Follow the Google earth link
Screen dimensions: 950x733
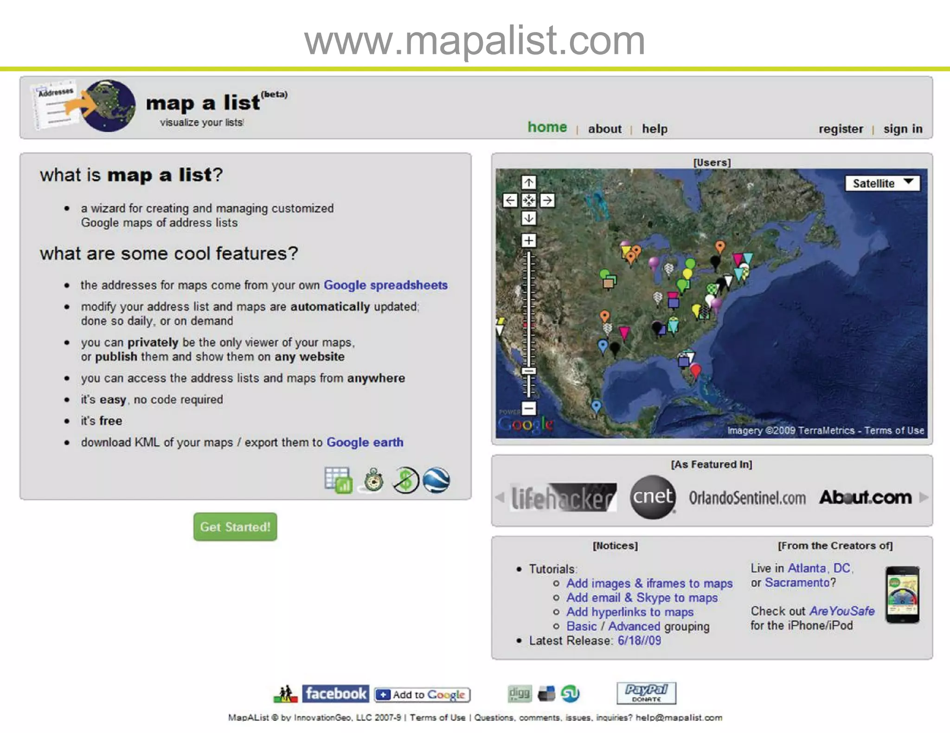(x=365, y=442)
